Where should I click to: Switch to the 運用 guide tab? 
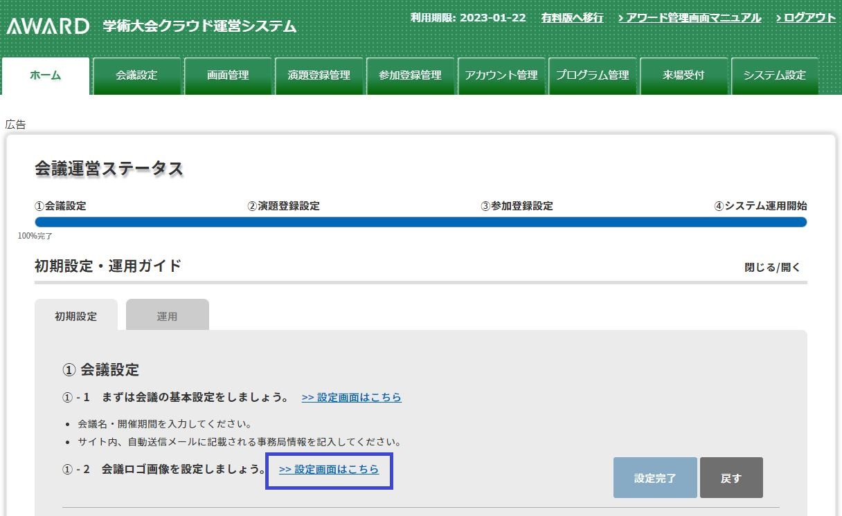[167, 316]
